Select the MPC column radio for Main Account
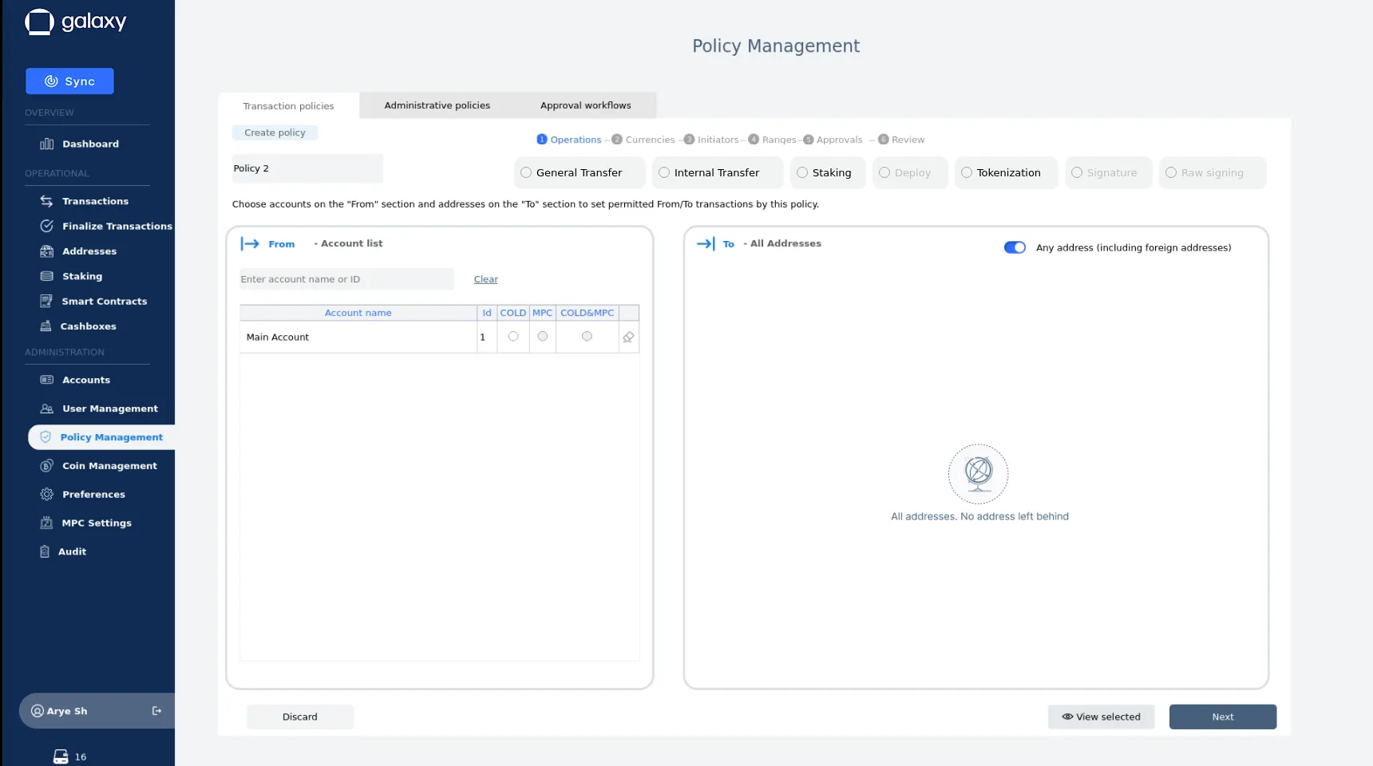This screenshot has width=1373, height=766. (x=543, y=337)
